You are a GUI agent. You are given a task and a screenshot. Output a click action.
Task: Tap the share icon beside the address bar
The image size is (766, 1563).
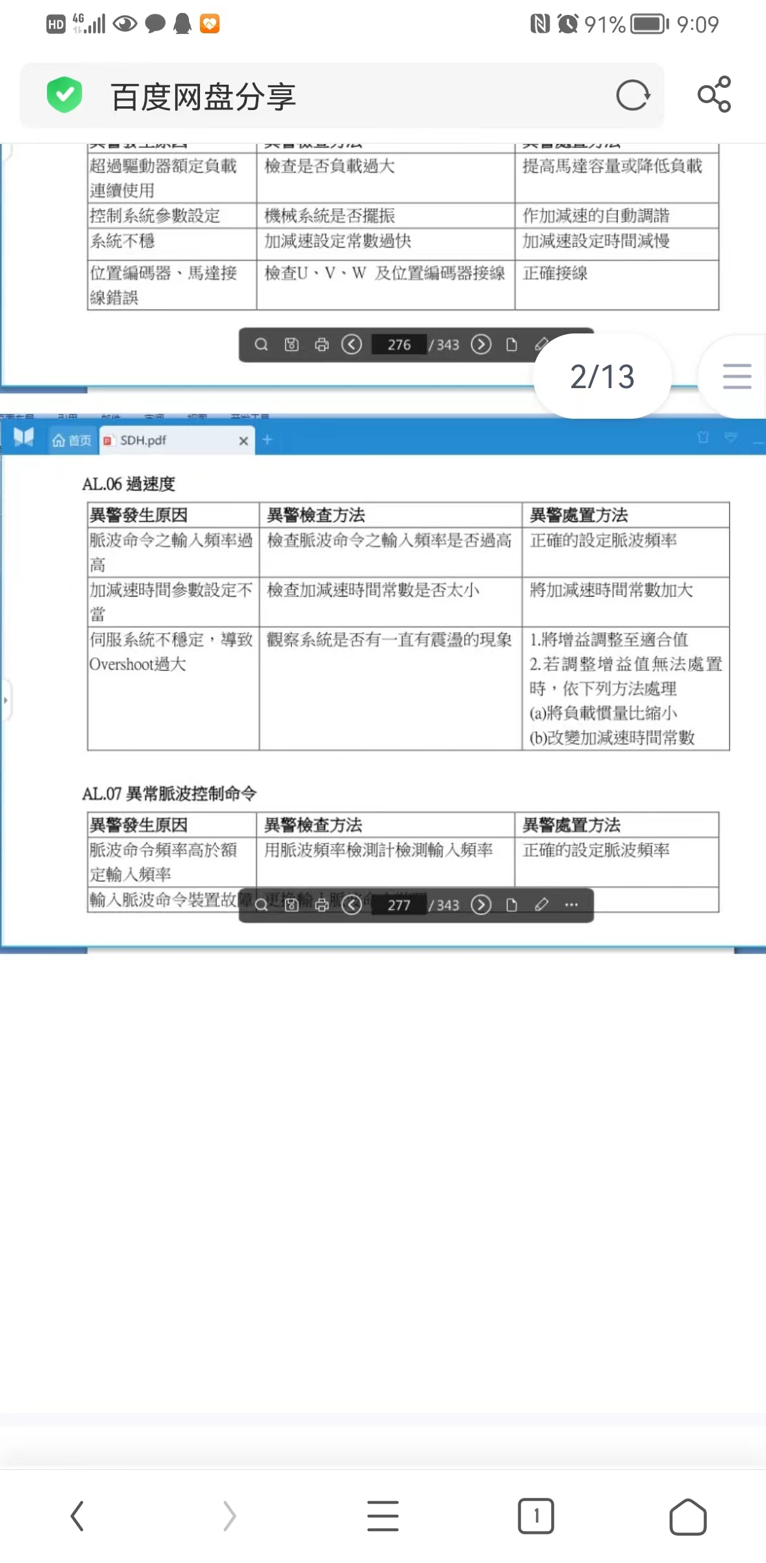714,95
